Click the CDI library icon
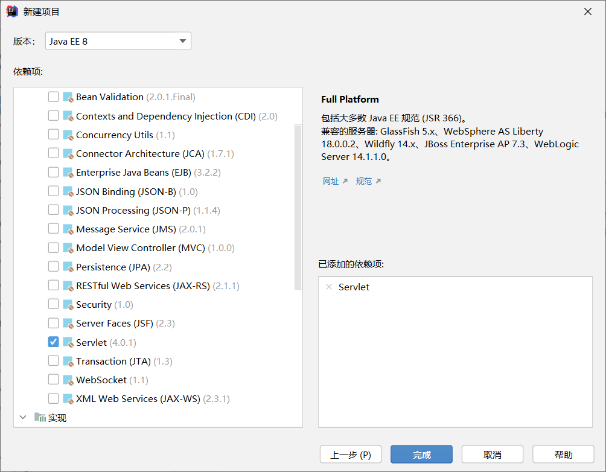This screenshot has width=606, height=472. tap(68, 116)
